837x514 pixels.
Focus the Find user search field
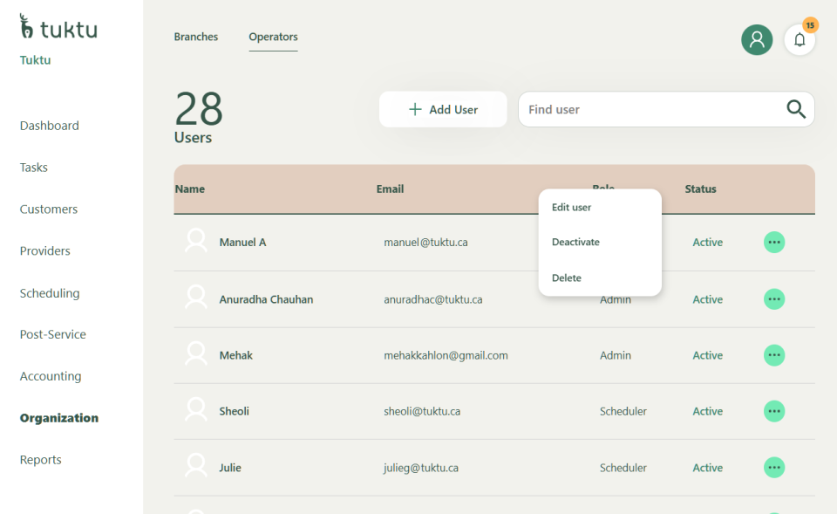(650, 110)
